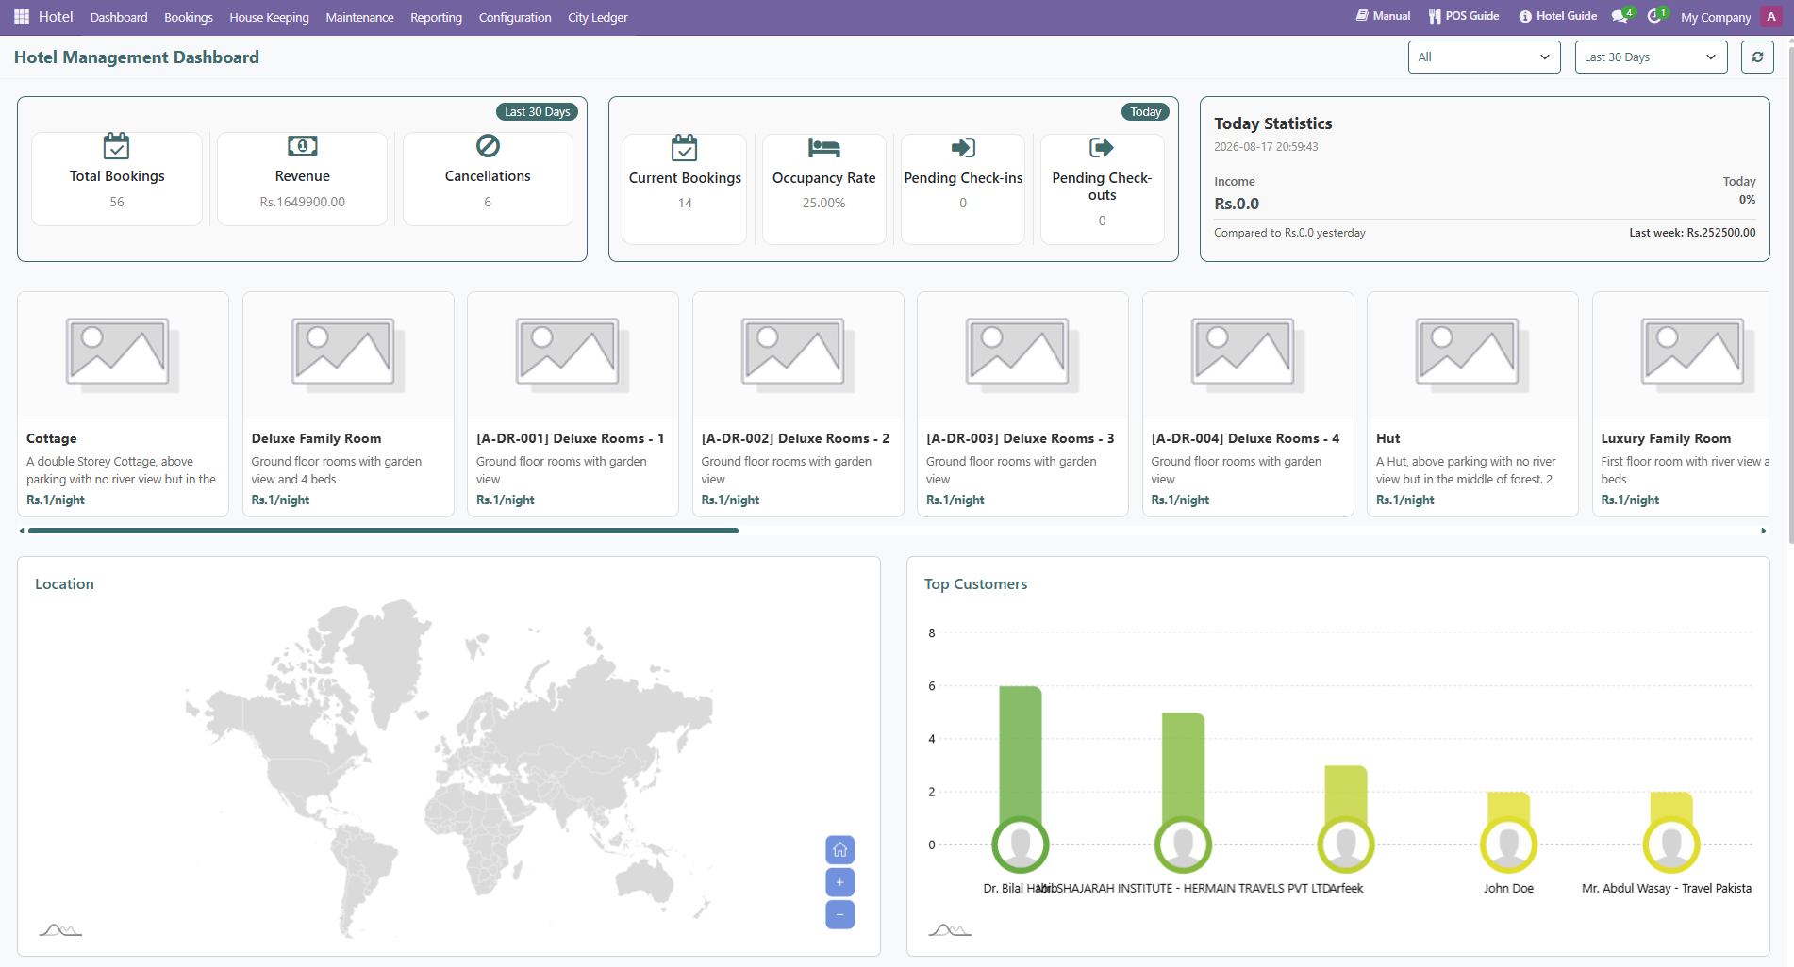The image size is (1794, 967).
Task: Open the House Keeping menu
Action: point(269,17)
